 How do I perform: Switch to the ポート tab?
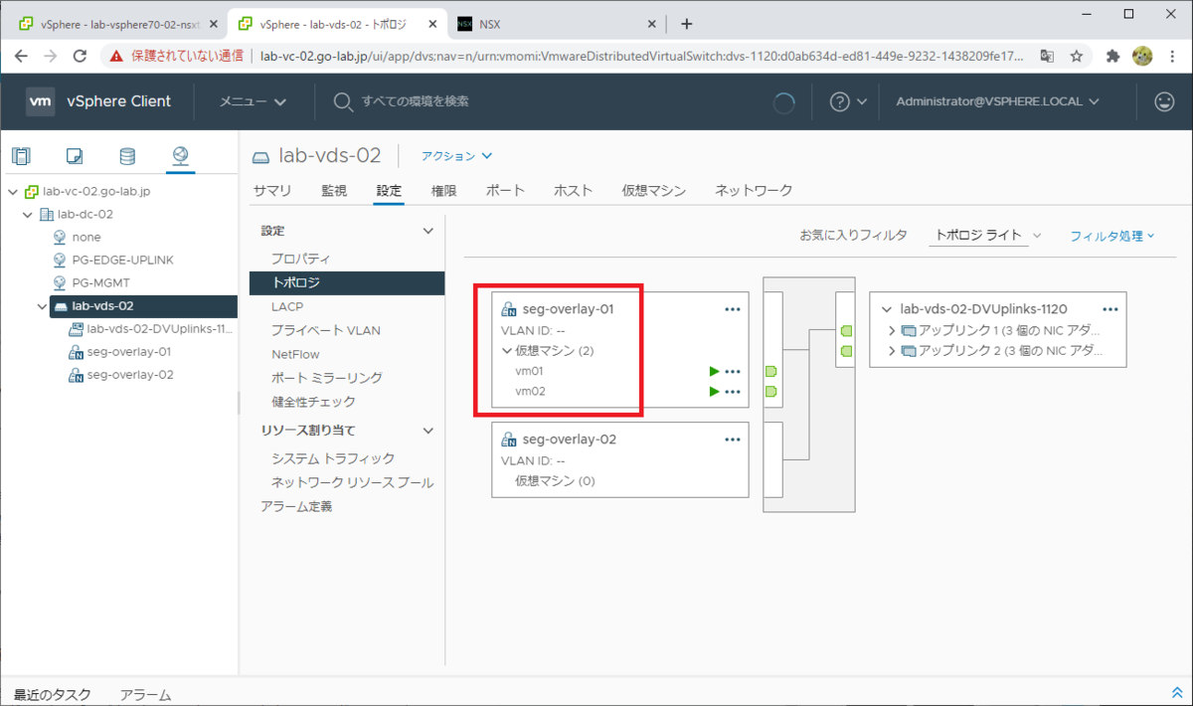coord(505,191)
